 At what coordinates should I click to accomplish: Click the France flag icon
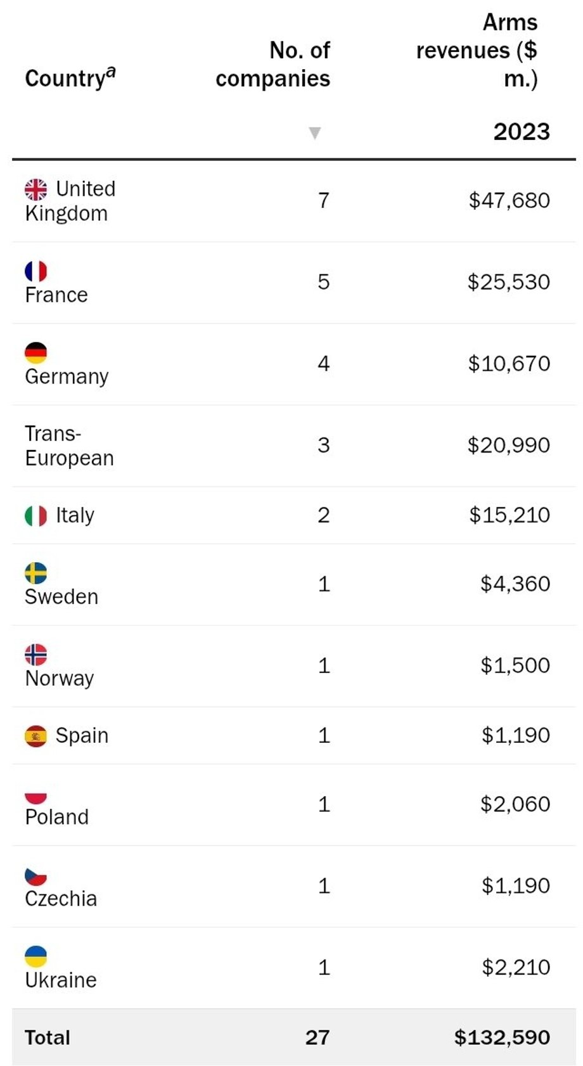[36, 271]
